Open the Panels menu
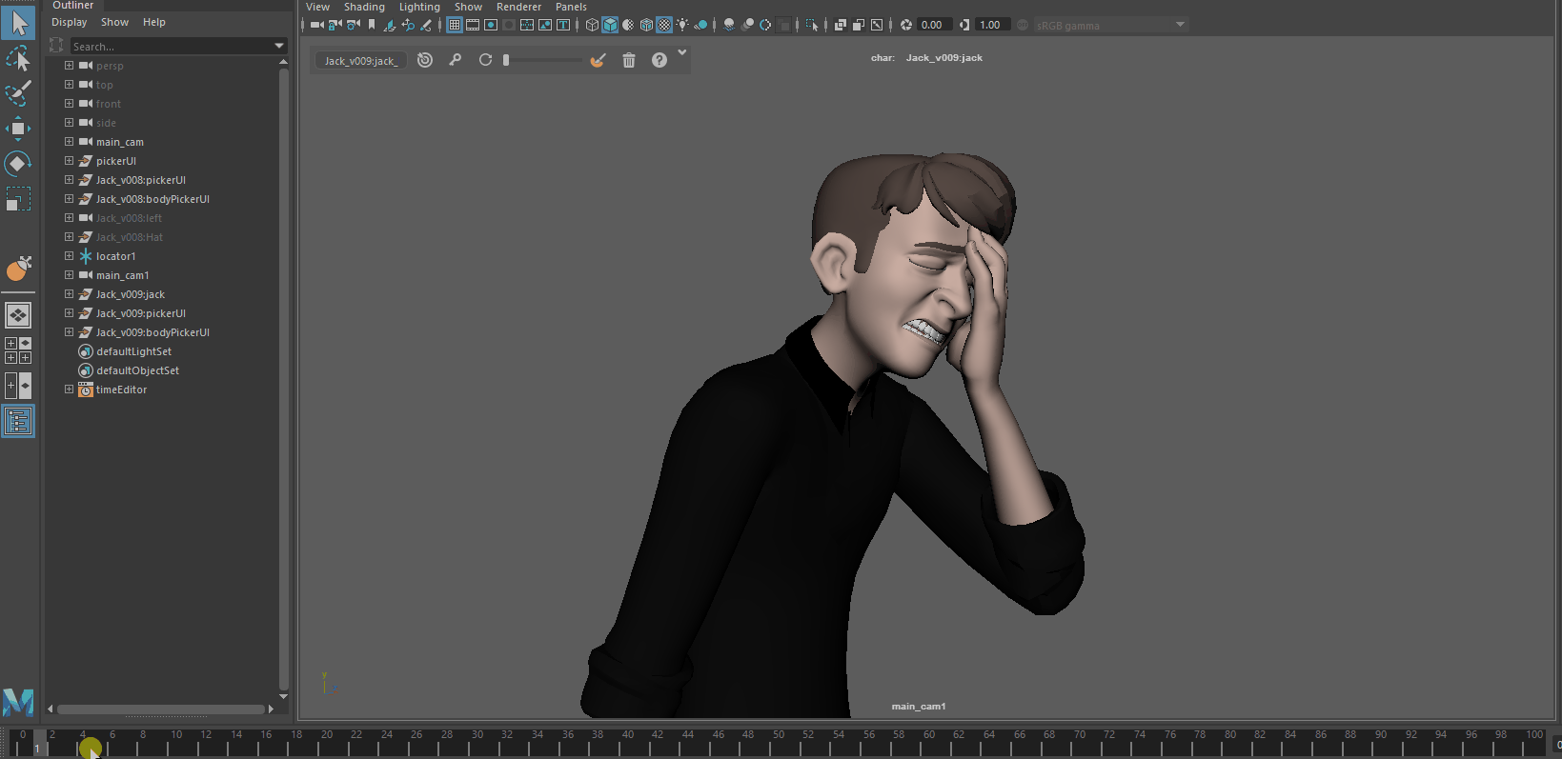Image resolution: width=1562 pixels, height=759 pixels. [x=571, y=7]
